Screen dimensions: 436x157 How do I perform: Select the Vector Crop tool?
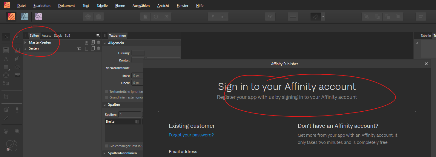tap(6, 97)
